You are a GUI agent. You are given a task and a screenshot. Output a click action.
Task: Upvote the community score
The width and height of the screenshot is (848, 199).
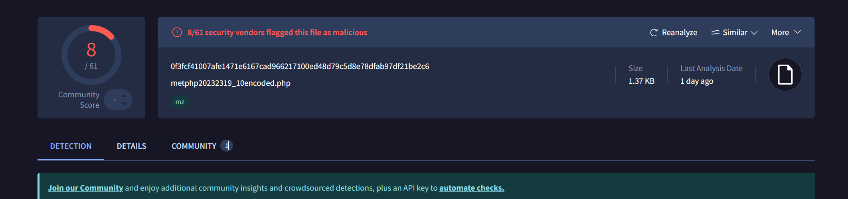pos(125,96)
